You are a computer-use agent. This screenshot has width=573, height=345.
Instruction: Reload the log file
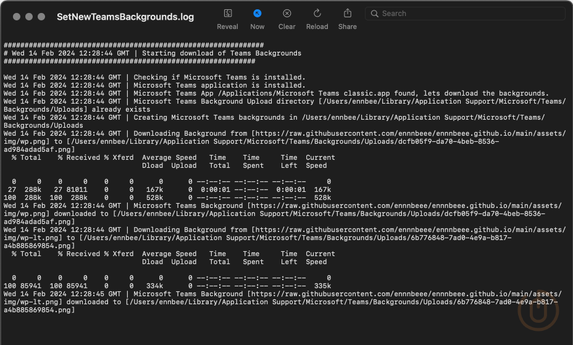(x=317, y=14)
